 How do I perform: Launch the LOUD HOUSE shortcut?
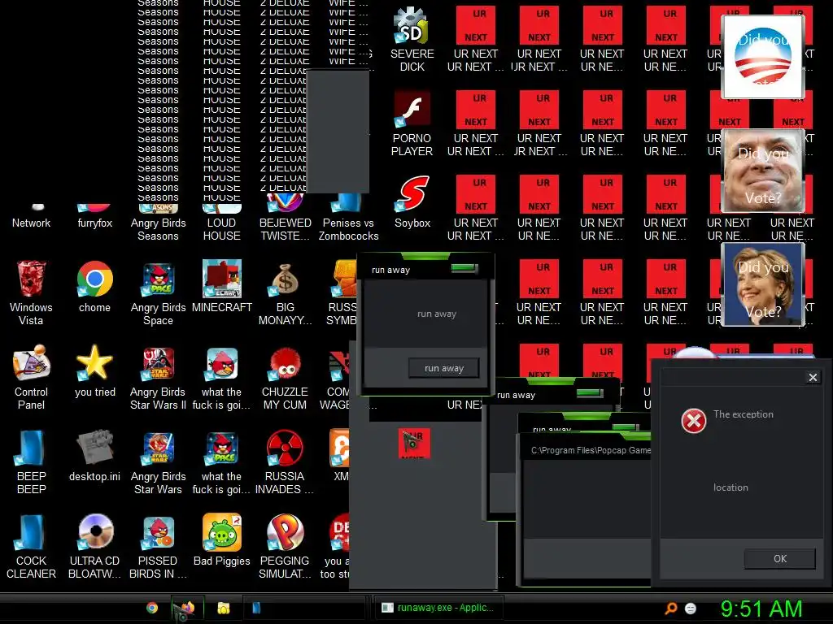pos(222,223)
